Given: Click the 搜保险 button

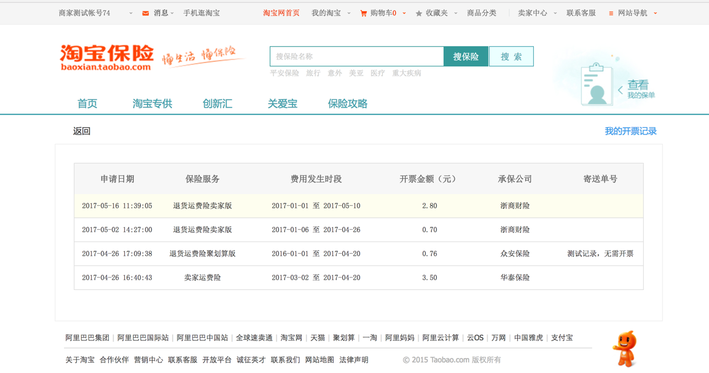Looking at the screenshot, I should coord(466,57).
